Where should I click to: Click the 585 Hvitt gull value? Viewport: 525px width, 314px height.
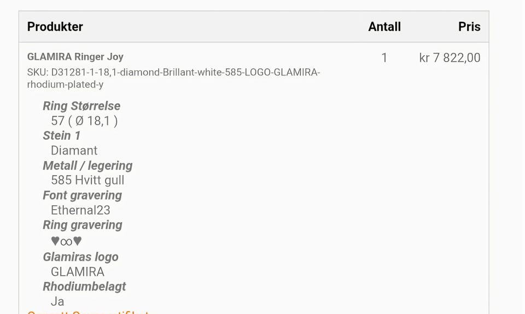click(87, 180)
